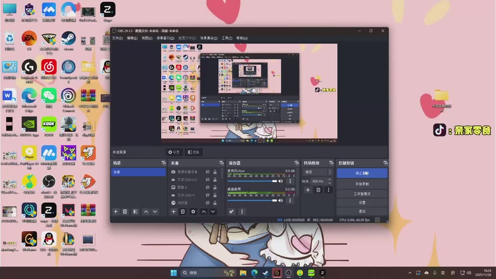The height and width of the screenshot is (279, 496).
Task: Toggle lock on 视频采集设备 source
Action: coord(215,172)
